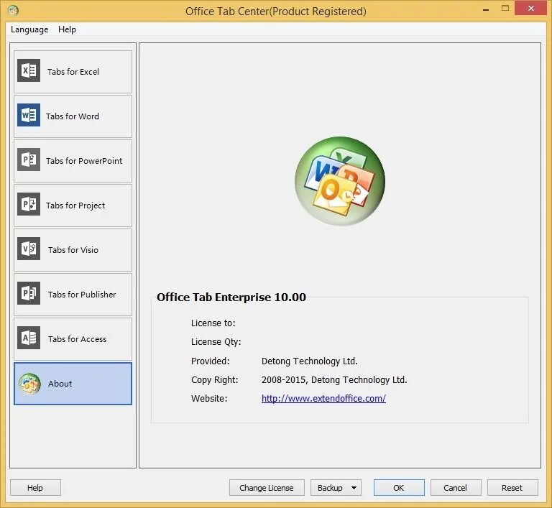Open the Language menu
The height and width of the screenshot is (508, 552).
tap(29, 29)
